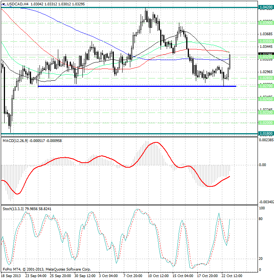Select the 1.02200 price level label
This screenshot has width=274, height=279.
click(266, 113)
